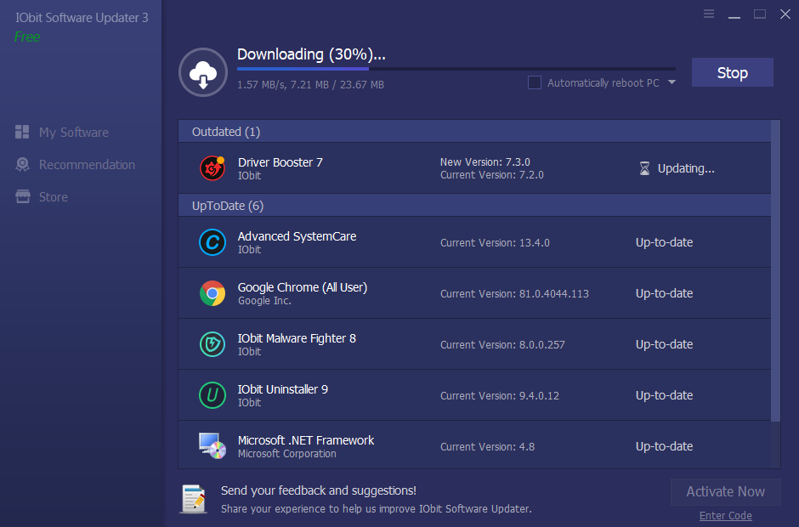This screenshot has width=799, height=527.
Task: Click Up-to-date status for IObit Uninstaller
Action: click(x=664, y=395)
